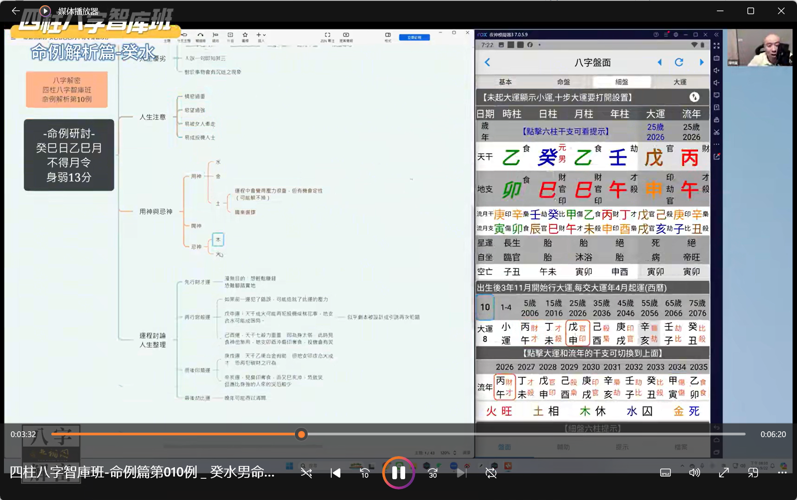Click the ZEN mode icon in XMind
Screen dimensions: 797x500
[328, 35]
